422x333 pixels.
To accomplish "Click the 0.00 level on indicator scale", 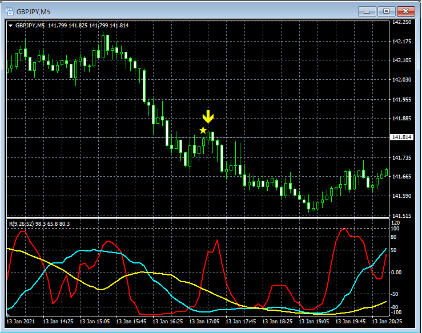I will 397,272.
